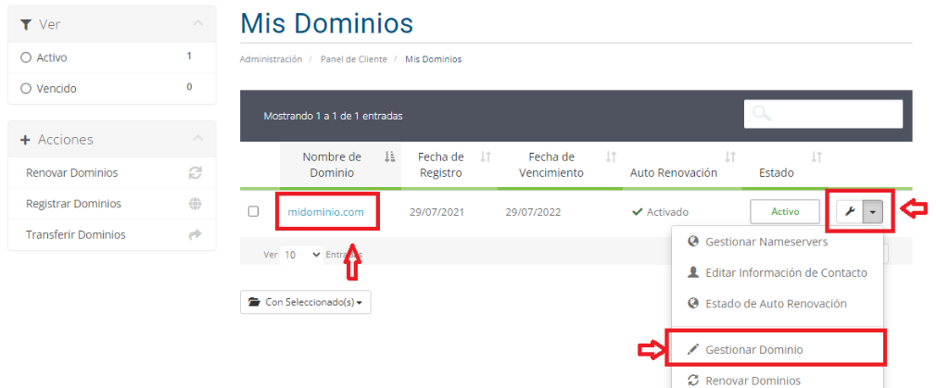The height and width of the screenshot is (388, 936).
Task: Open the Con Seleccionado(s) dropdown
Action: [306, 302]
